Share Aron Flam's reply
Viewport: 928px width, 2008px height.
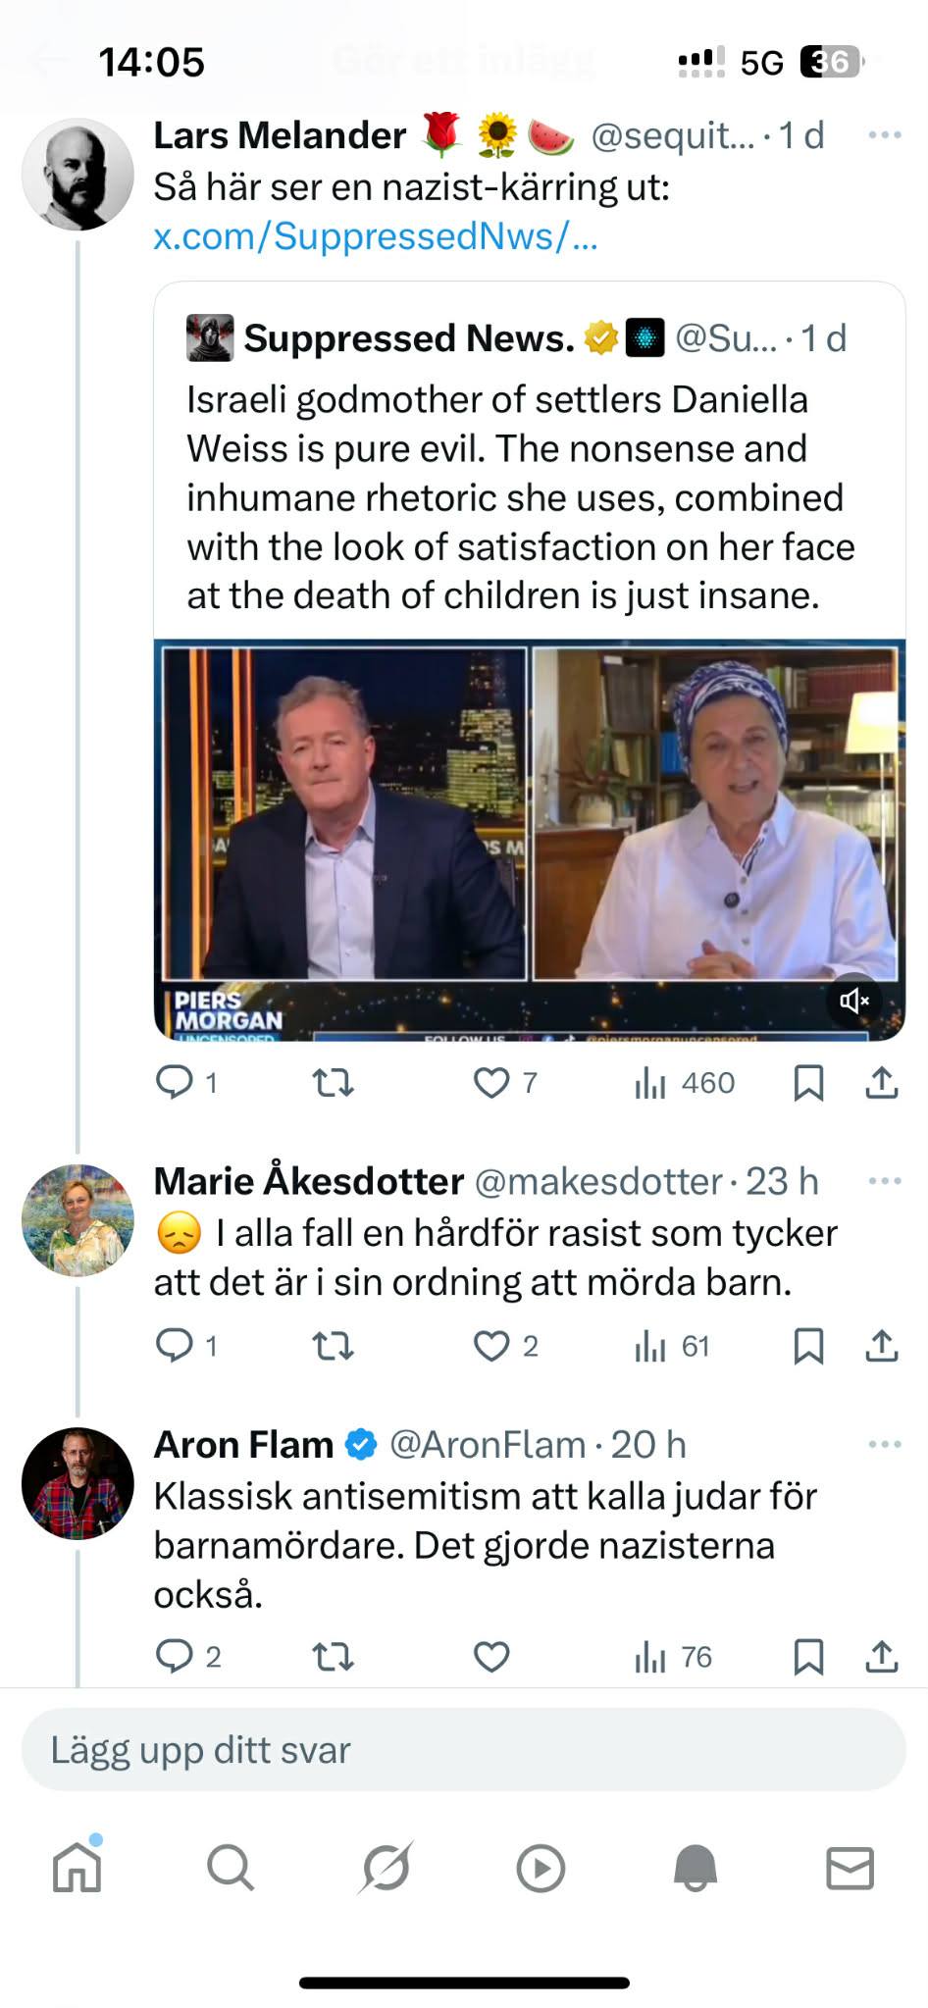click(x=882, y=1657)
